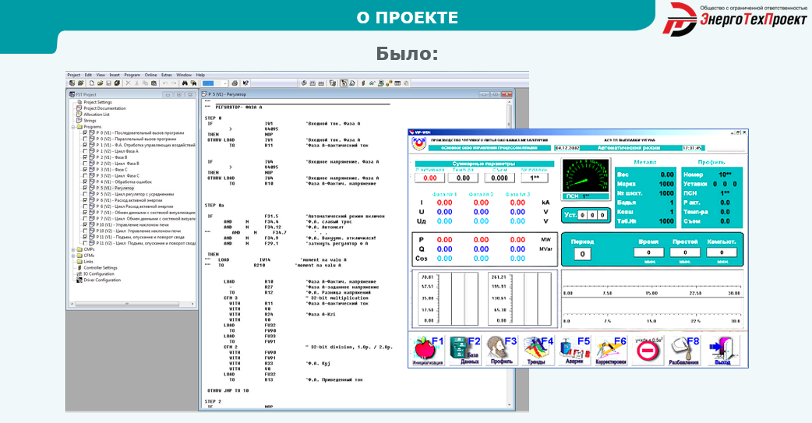Toggle checkbox for P 0 (V1) program

pos(86,132)
